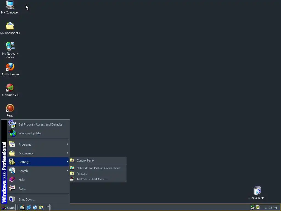The width and height of the screenshot is (281, 211).
Task: Launch Outlook Express from quick launch
Action: click(35, 207)
